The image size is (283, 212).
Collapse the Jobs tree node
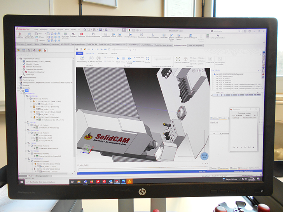18,91
